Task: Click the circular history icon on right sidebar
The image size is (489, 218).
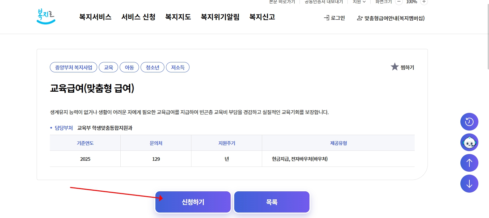Action: [x=469, y=122]
